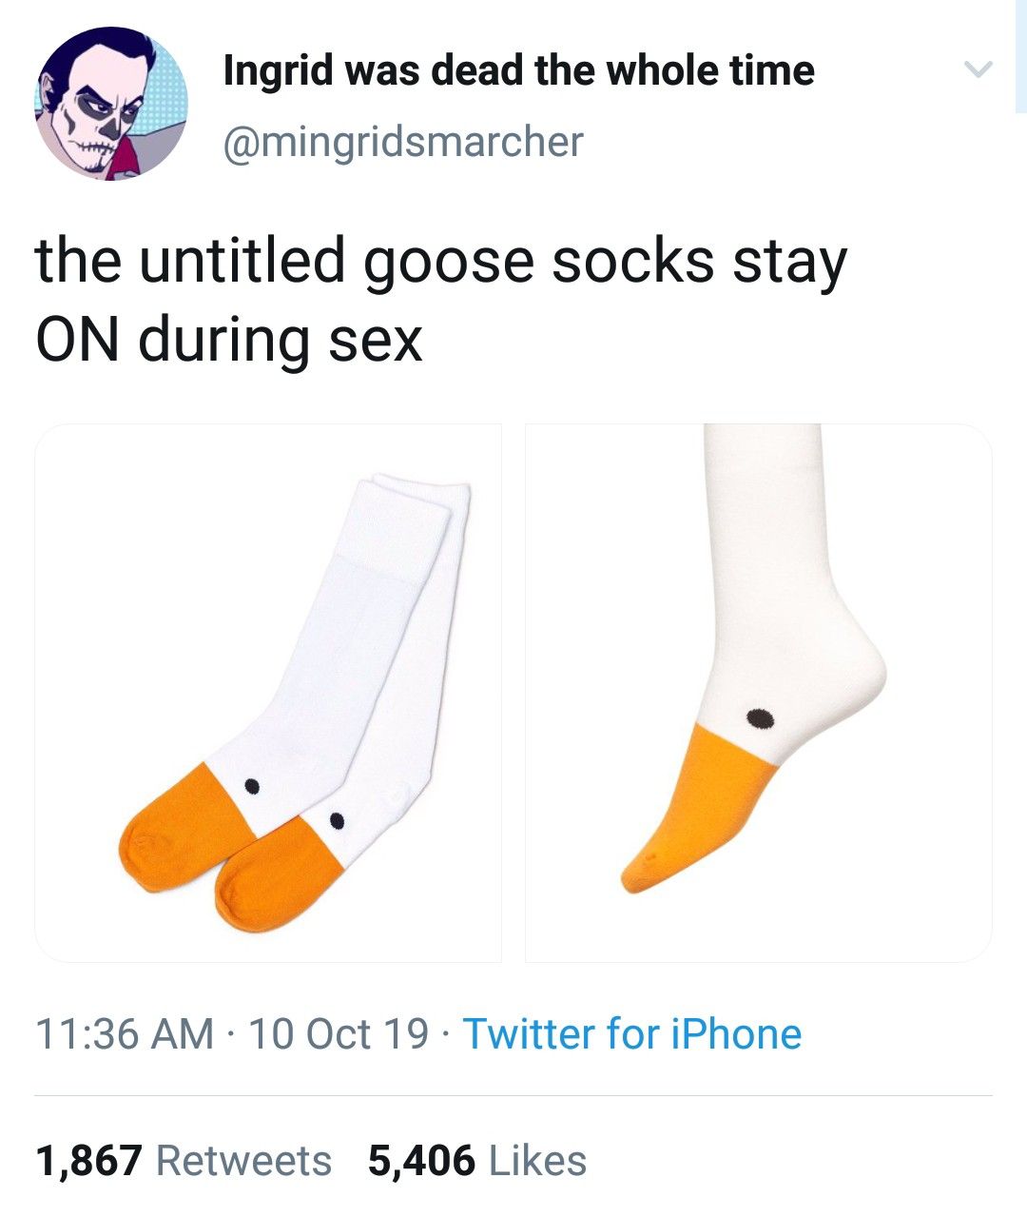Screen dimensions: 1027x1217
Task: Open the right image of sock on foot
Action: pos(758,693)
